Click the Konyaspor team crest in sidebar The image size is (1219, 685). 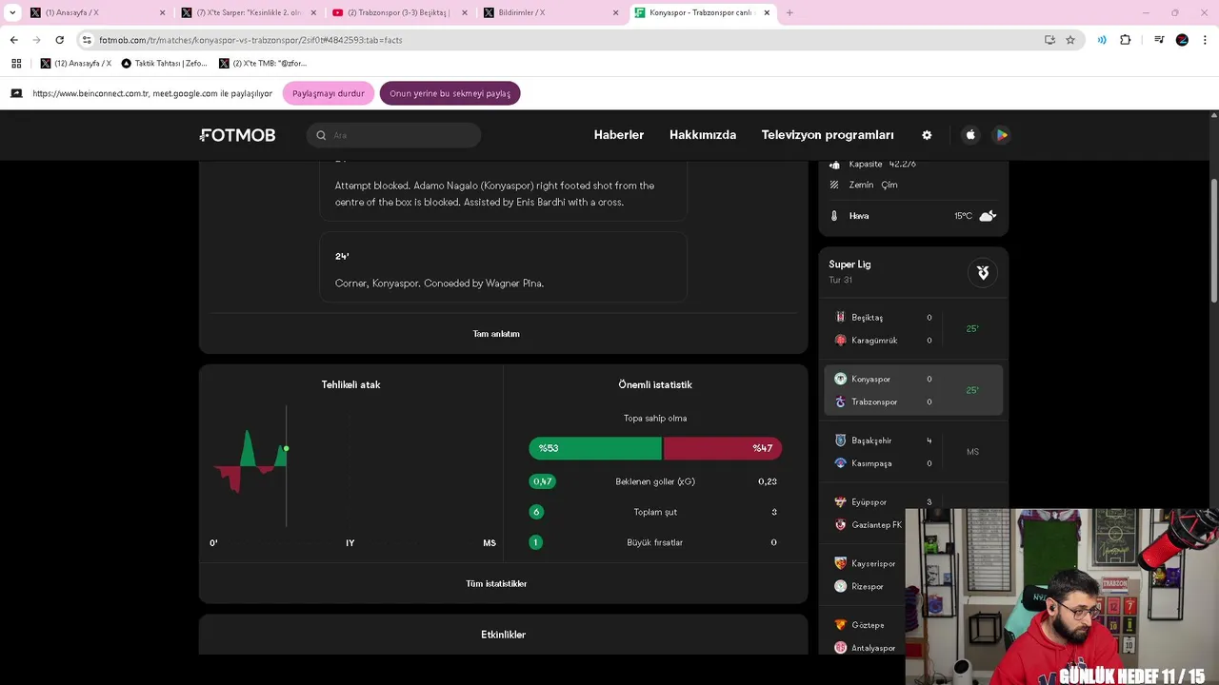coord(840,379)
